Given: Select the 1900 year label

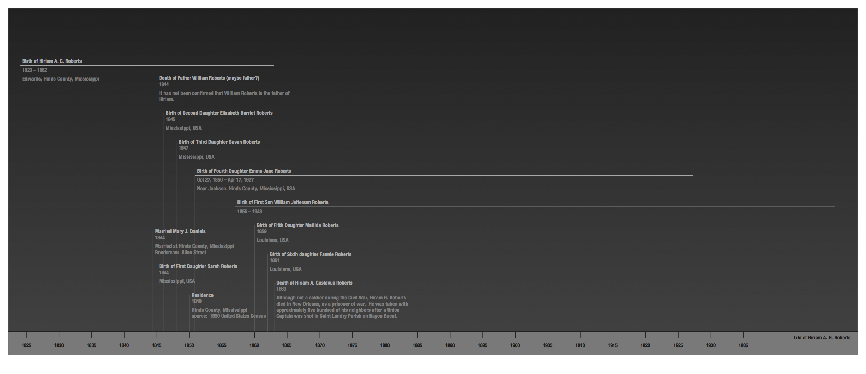Looking at the screenshot, I should click(515, 345).
